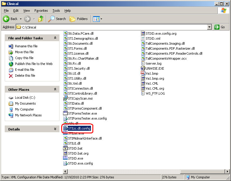Open the Back button history dropdown
Image resolution: width=231 pixels, height=181 pixels.
point(21,19)
